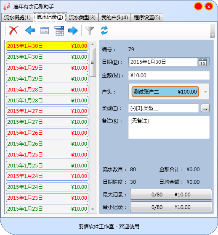This screenshot has width=218, height=235.
Task: Open the 程序设置(5) tab
Action: [x=147, y=18]
